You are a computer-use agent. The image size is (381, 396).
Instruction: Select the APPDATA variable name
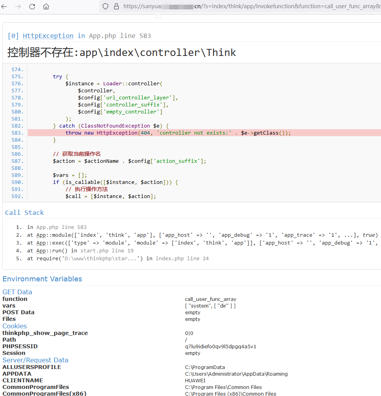point(17,374)
